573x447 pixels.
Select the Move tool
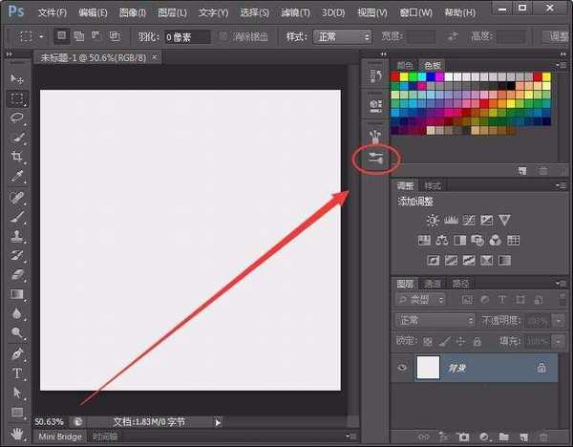17,78
